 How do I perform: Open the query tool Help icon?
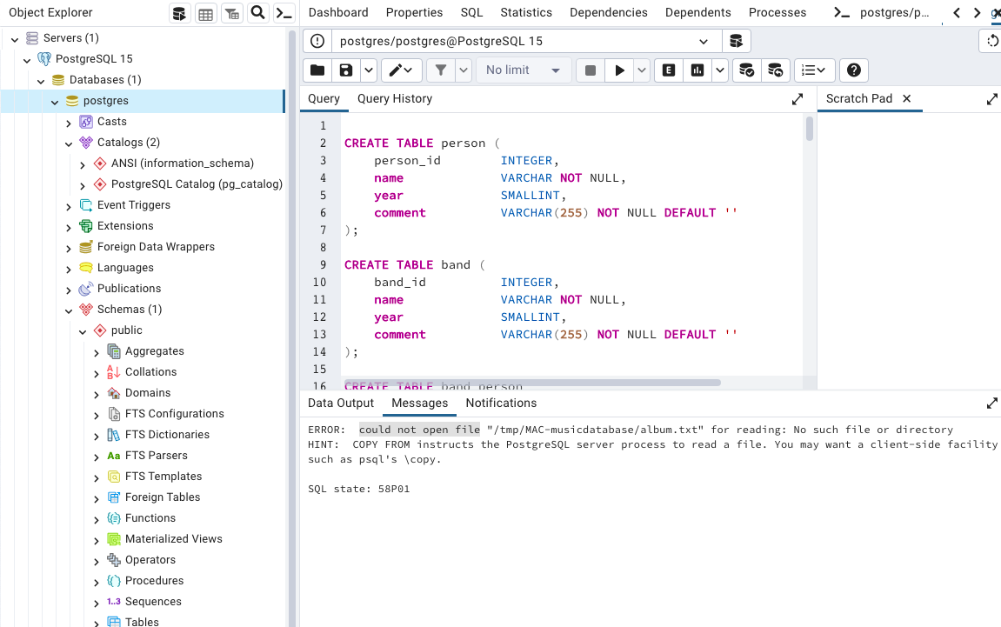pos(854,70)
